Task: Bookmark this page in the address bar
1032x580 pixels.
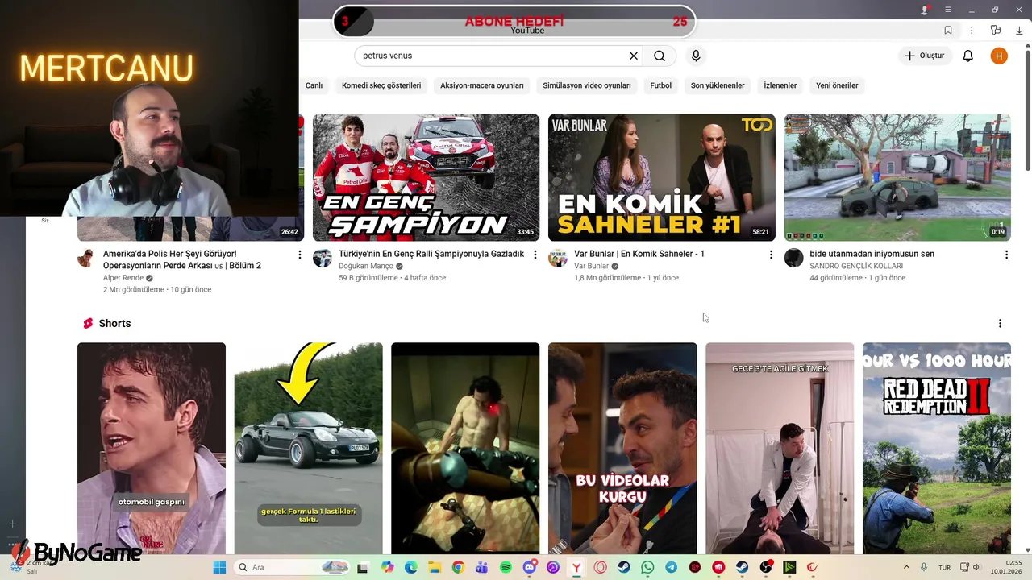Action: [948, 30]
